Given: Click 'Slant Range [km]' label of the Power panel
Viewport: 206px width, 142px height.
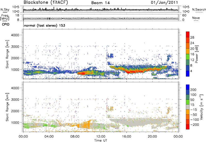Looking at the screenshot, I should click(7, 54).
